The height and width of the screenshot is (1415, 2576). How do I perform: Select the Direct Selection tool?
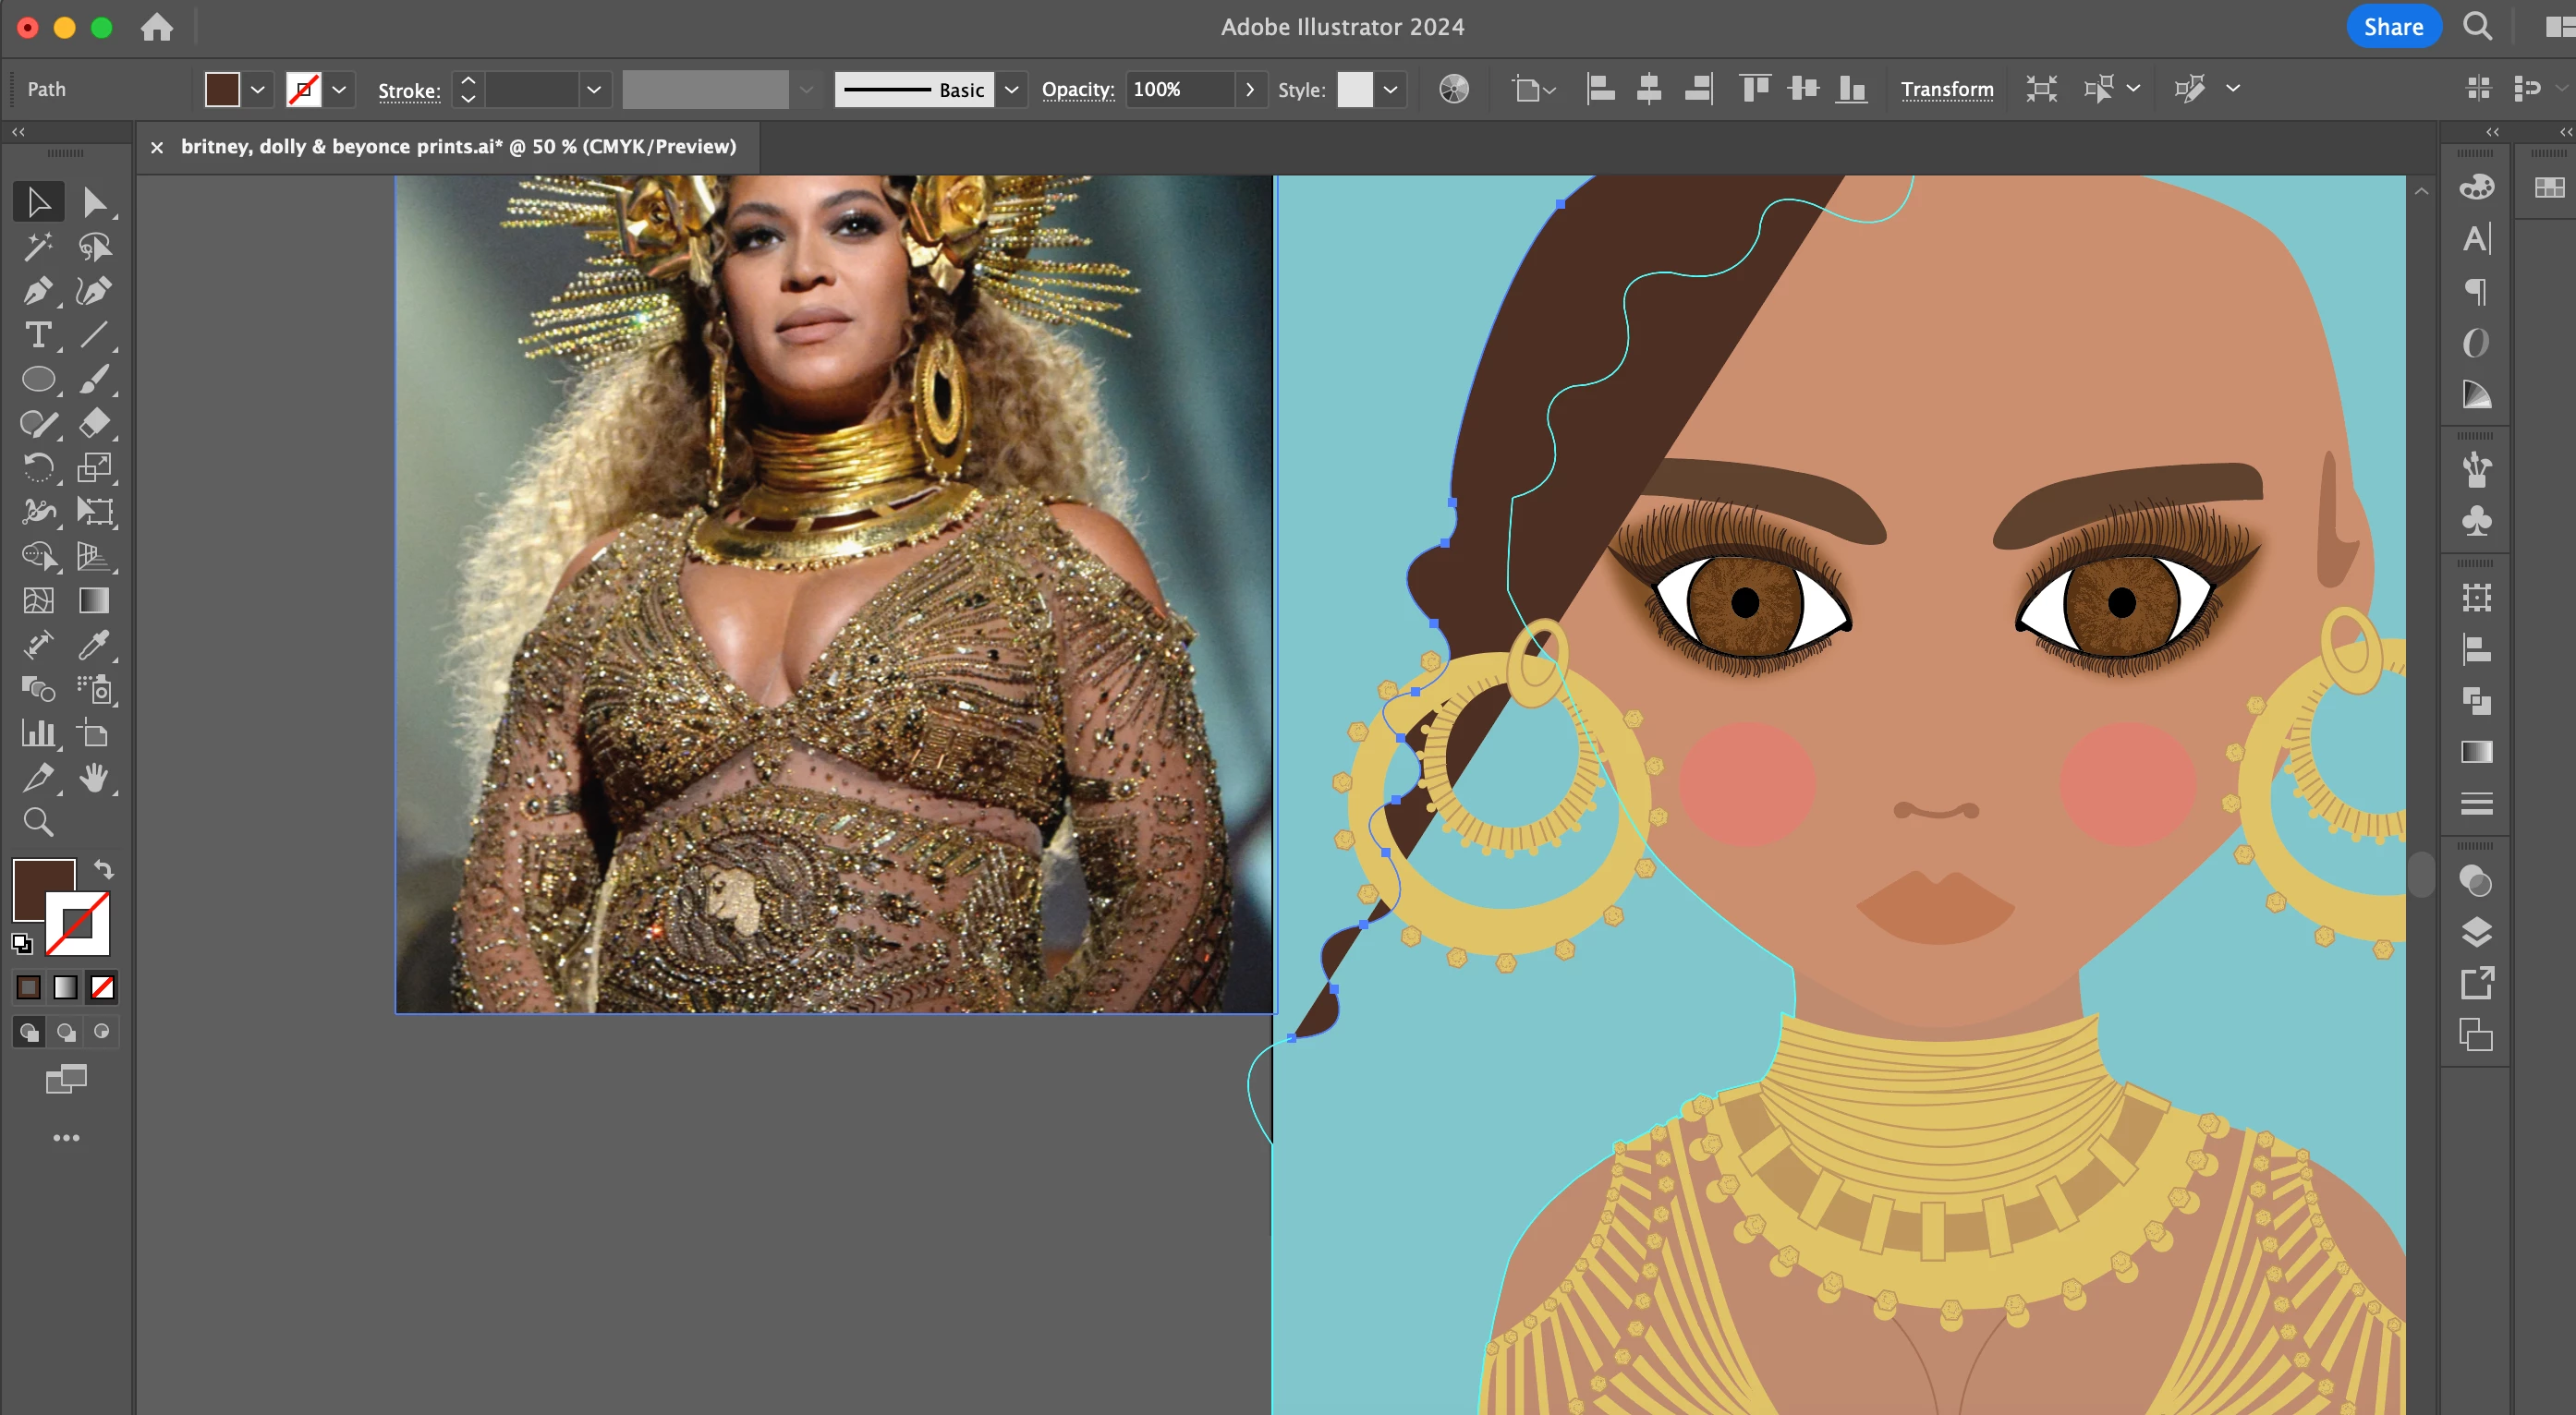[x=94, y=202]
